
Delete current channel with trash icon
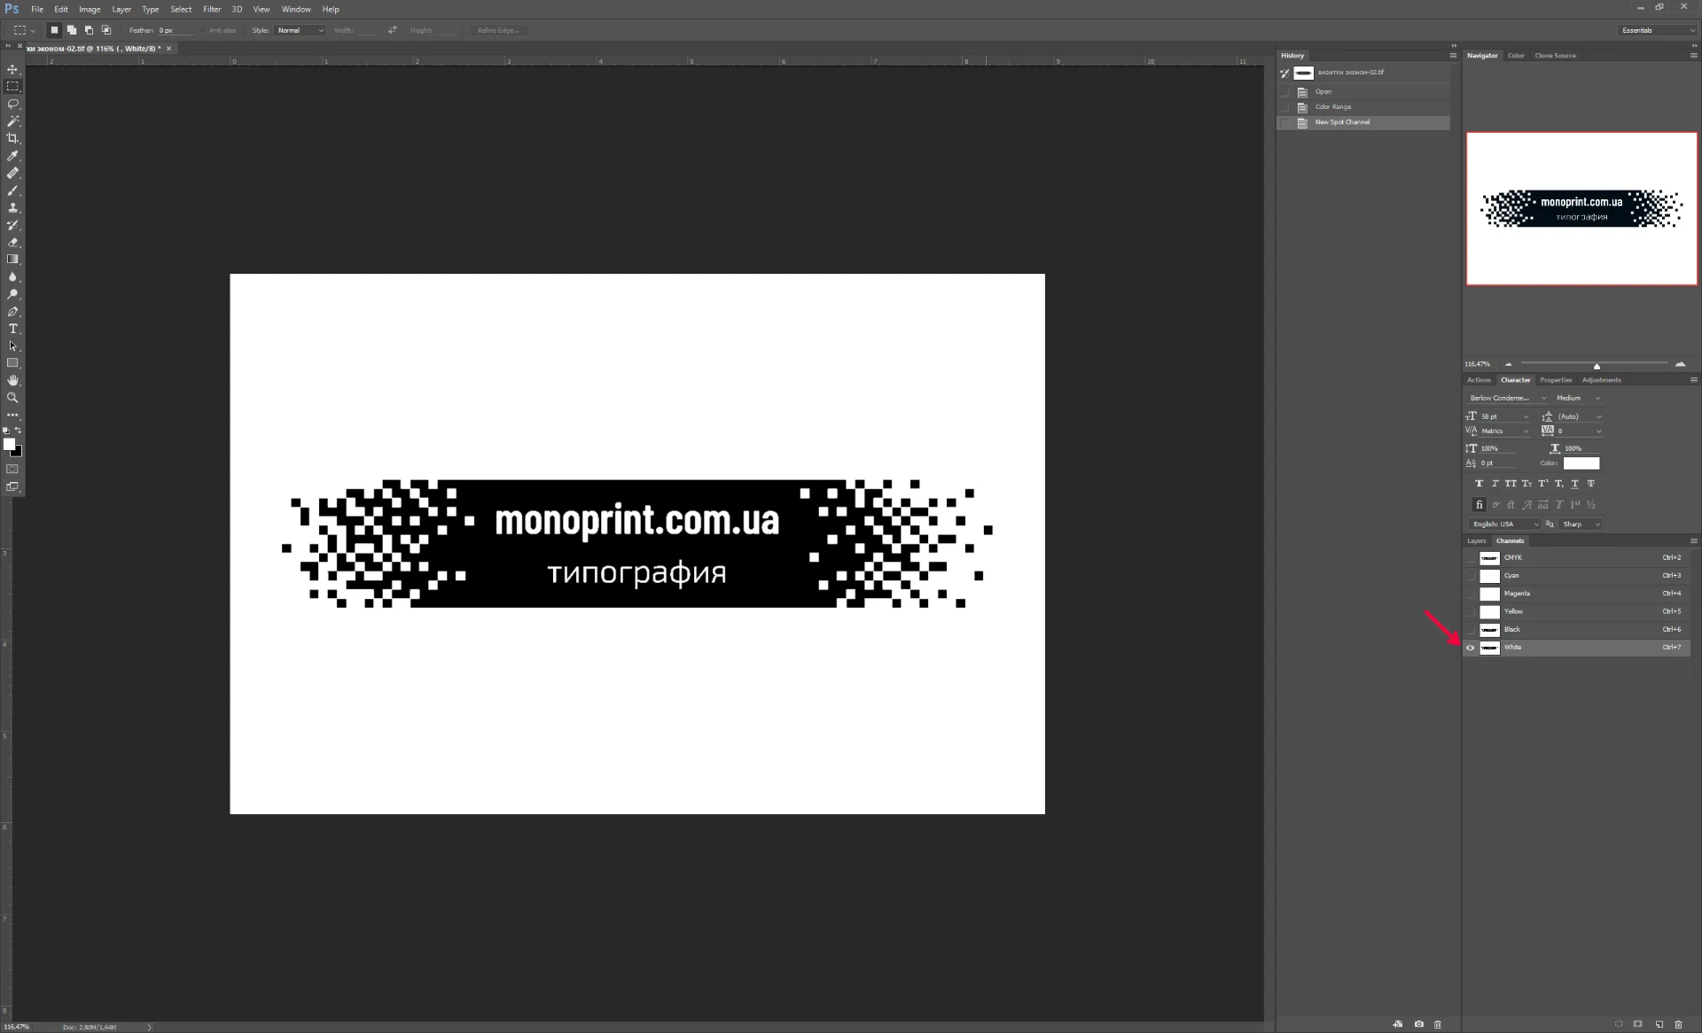(x=1678, y=1024)
